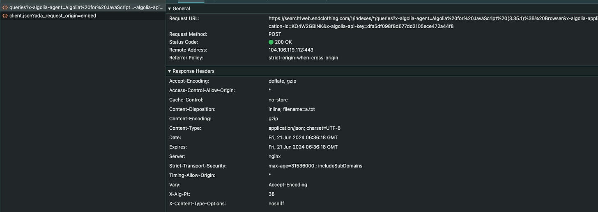Viewport: 598px width, 212px height.
Task: Click the X-Content-Type-Options header label
Action: point(198,203)
